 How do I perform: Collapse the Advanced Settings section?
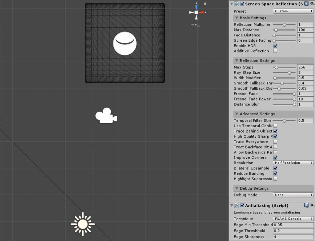tap(237, 114)
